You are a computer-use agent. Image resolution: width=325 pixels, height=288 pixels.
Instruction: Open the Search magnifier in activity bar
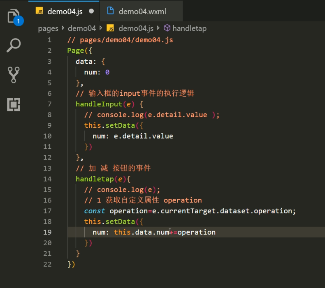pos(14,45)
